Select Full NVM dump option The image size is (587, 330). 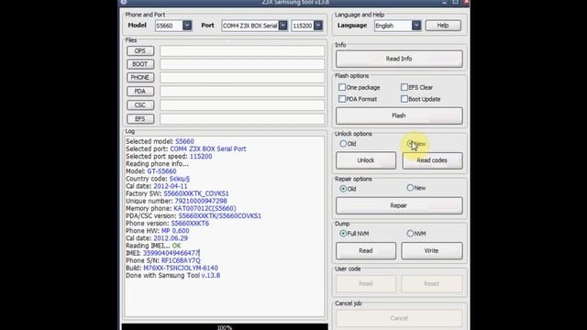pyautogui.click(x=343, y=234)
